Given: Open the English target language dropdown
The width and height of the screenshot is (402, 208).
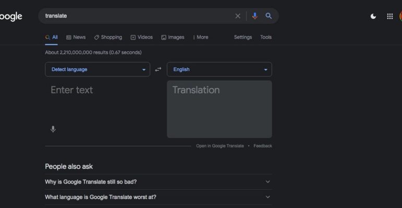Looking at the screenshot, I should tap(220, 69).
